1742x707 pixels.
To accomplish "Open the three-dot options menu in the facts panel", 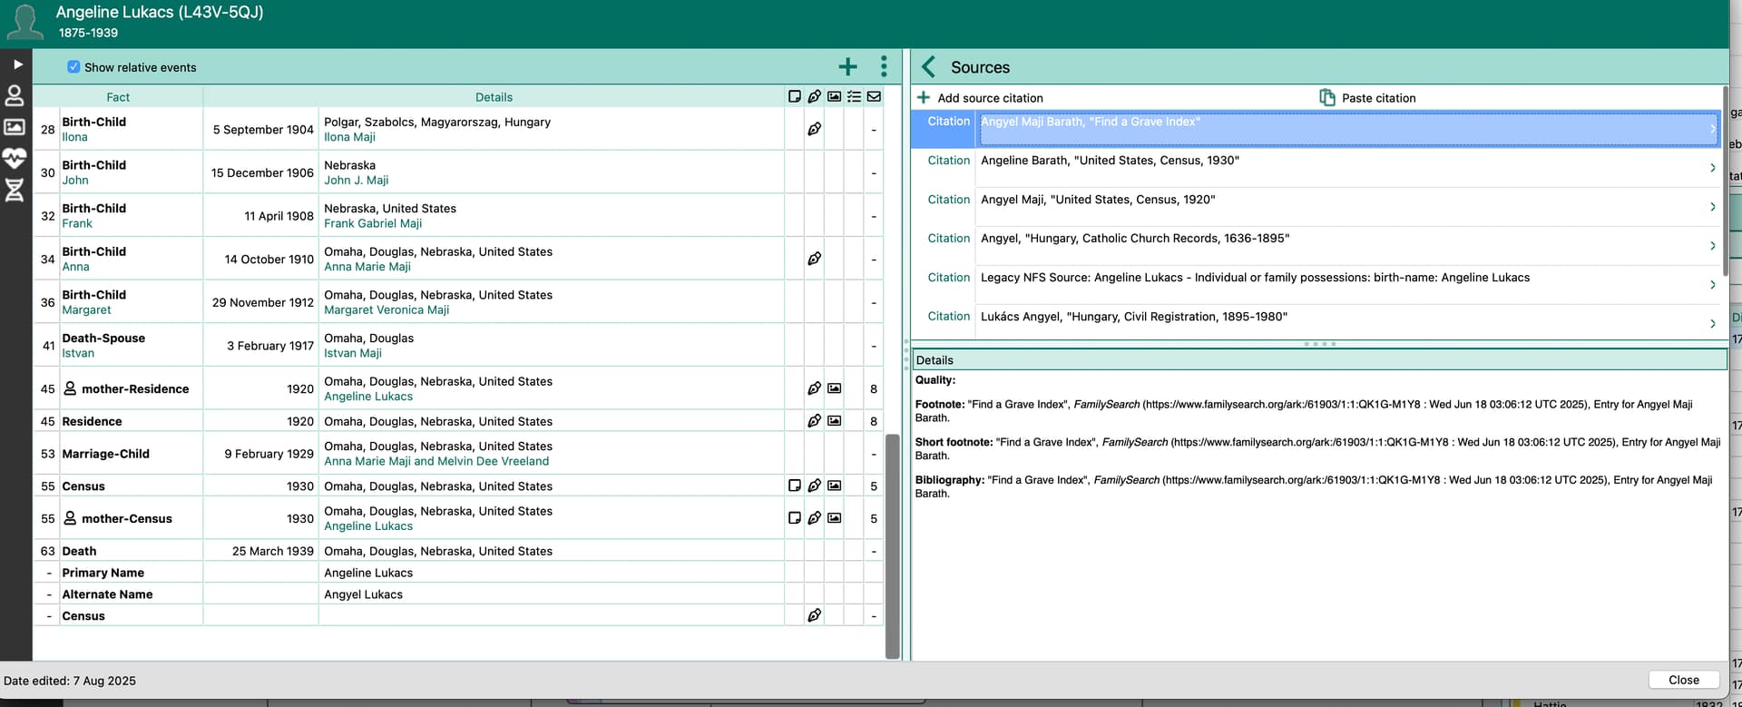I will pos(883,66).
